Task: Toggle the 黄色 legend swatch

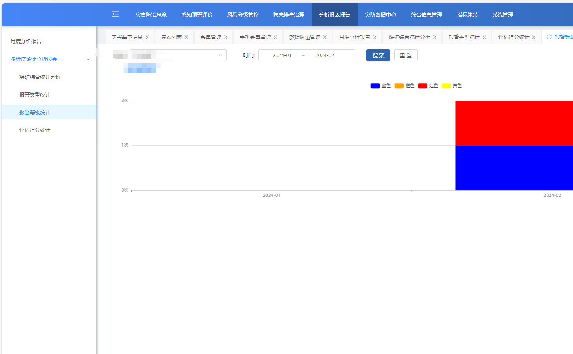Action: coord(446,86)
